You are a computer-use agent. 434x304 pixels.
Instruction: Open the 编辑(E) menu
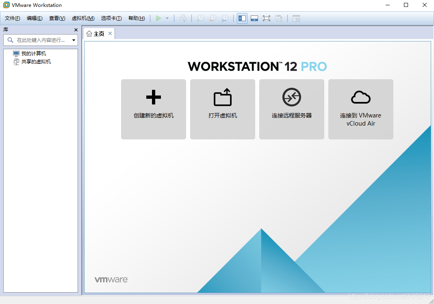pos(35,18)
